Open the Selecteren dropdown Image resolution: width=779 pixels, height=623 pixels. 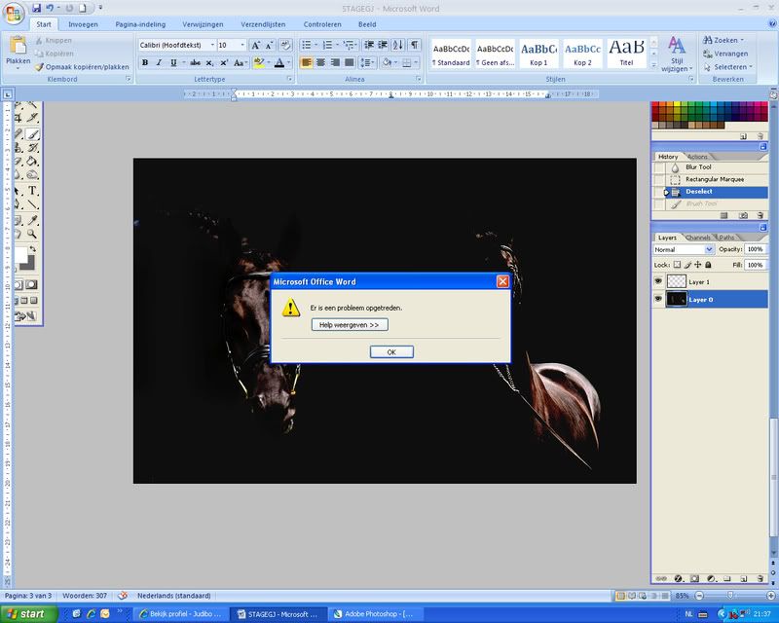tap(728, 66)
